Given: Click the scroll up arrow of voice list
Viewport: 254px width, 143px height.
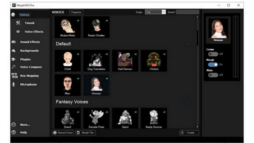Looking at the screenshot, I should tap(197, 17).
